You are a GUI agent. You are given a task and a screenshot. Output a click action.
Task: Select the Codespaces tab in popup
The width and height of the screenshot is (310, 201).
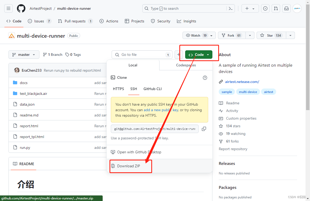coord(186,65)
